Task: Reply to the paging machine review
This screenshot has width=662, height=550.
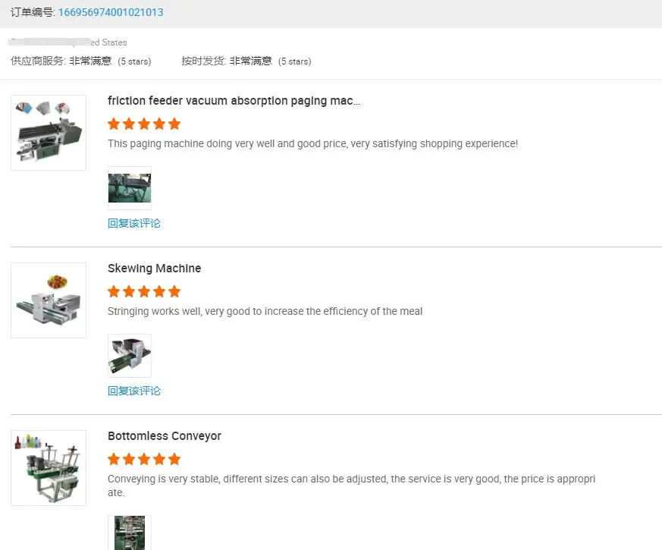Action: pos(134,223)
